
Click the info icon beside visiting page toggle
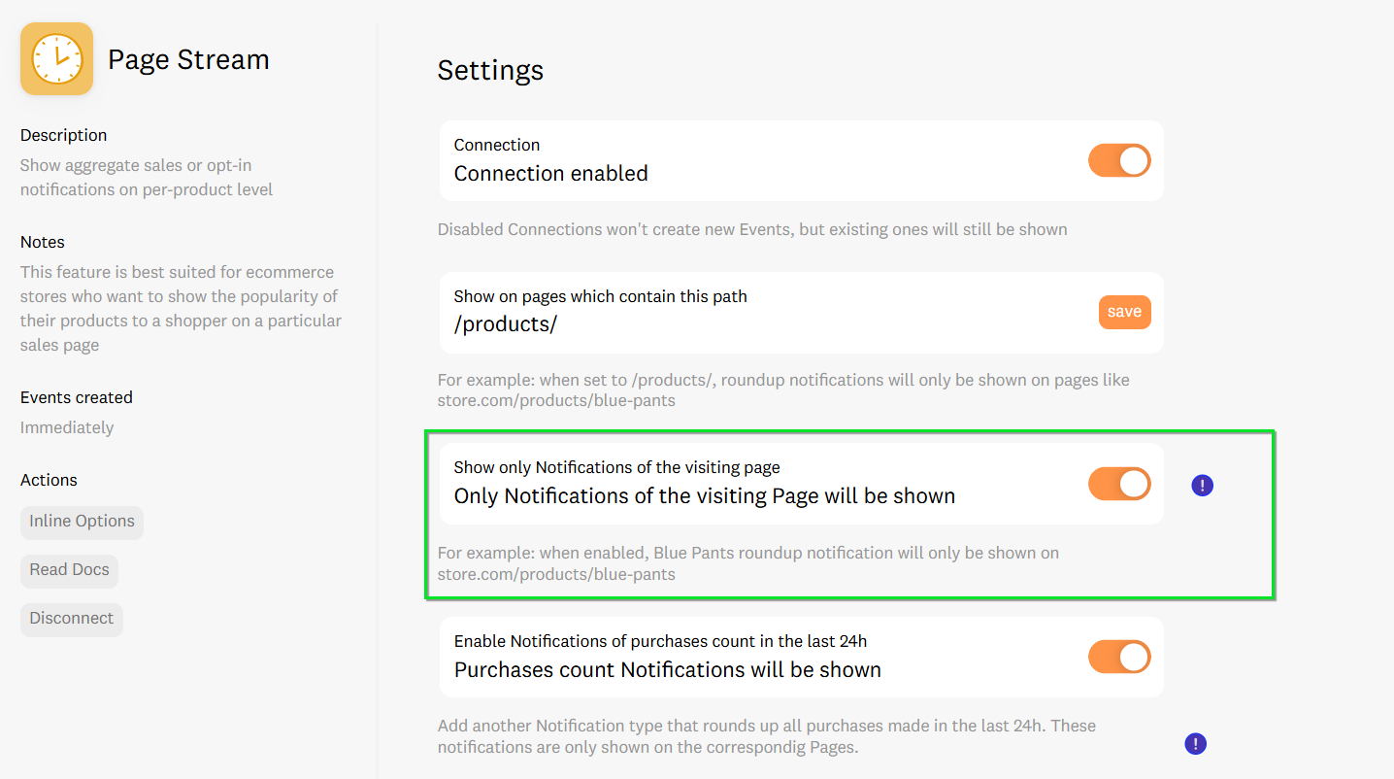click(x=1202, y=486)
